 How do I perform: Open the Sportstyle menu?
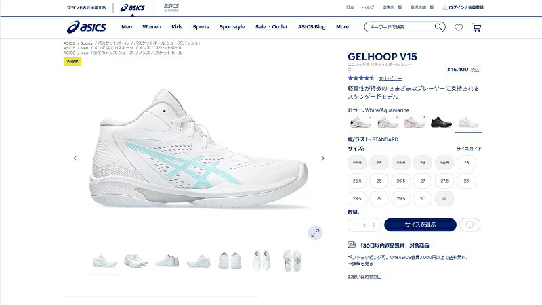(x=232, y=27)
